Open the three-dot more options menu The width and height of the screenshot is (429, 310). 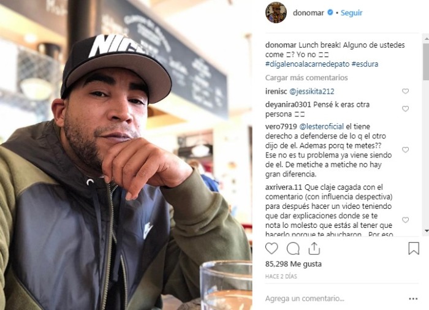pyautogui.click(x=413, y=299)
